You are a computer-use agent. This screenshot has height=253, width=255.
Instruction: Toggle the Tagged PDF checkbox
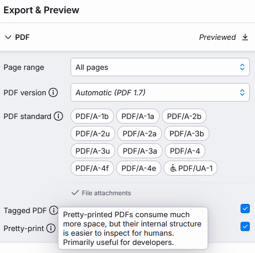point(245,209)
